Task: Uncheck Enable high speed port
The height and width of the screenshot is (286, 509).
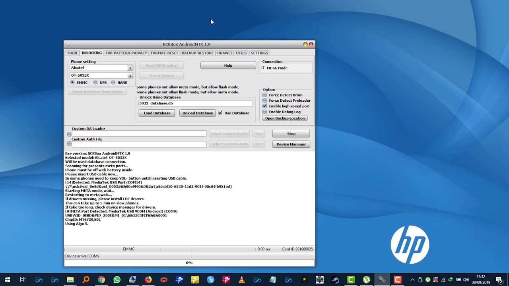Action: coord(265,106)
